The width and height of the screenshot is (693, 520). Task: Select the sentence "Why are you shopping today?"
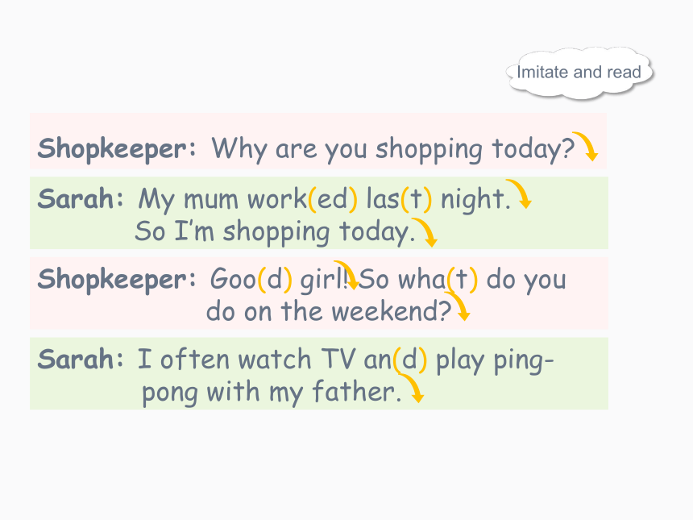[393, 149]
